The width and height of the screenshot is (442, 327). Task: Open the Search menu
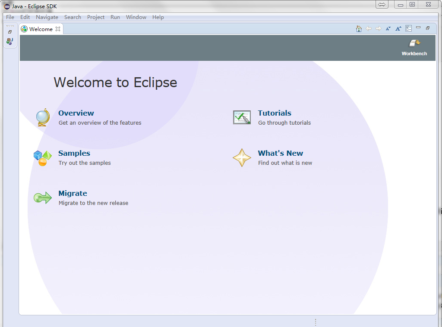[x=73, y=17]
